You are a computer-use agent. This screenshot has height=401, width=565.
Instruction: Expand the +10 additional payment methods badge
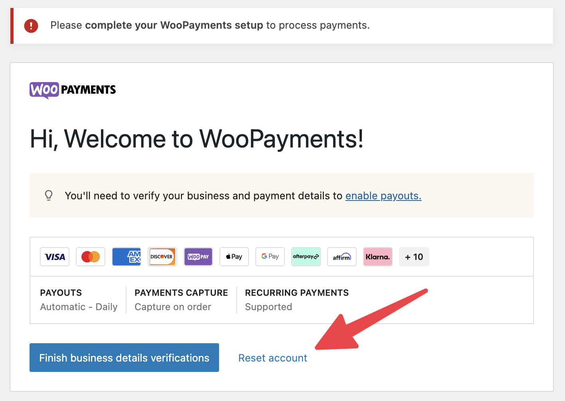414,257
